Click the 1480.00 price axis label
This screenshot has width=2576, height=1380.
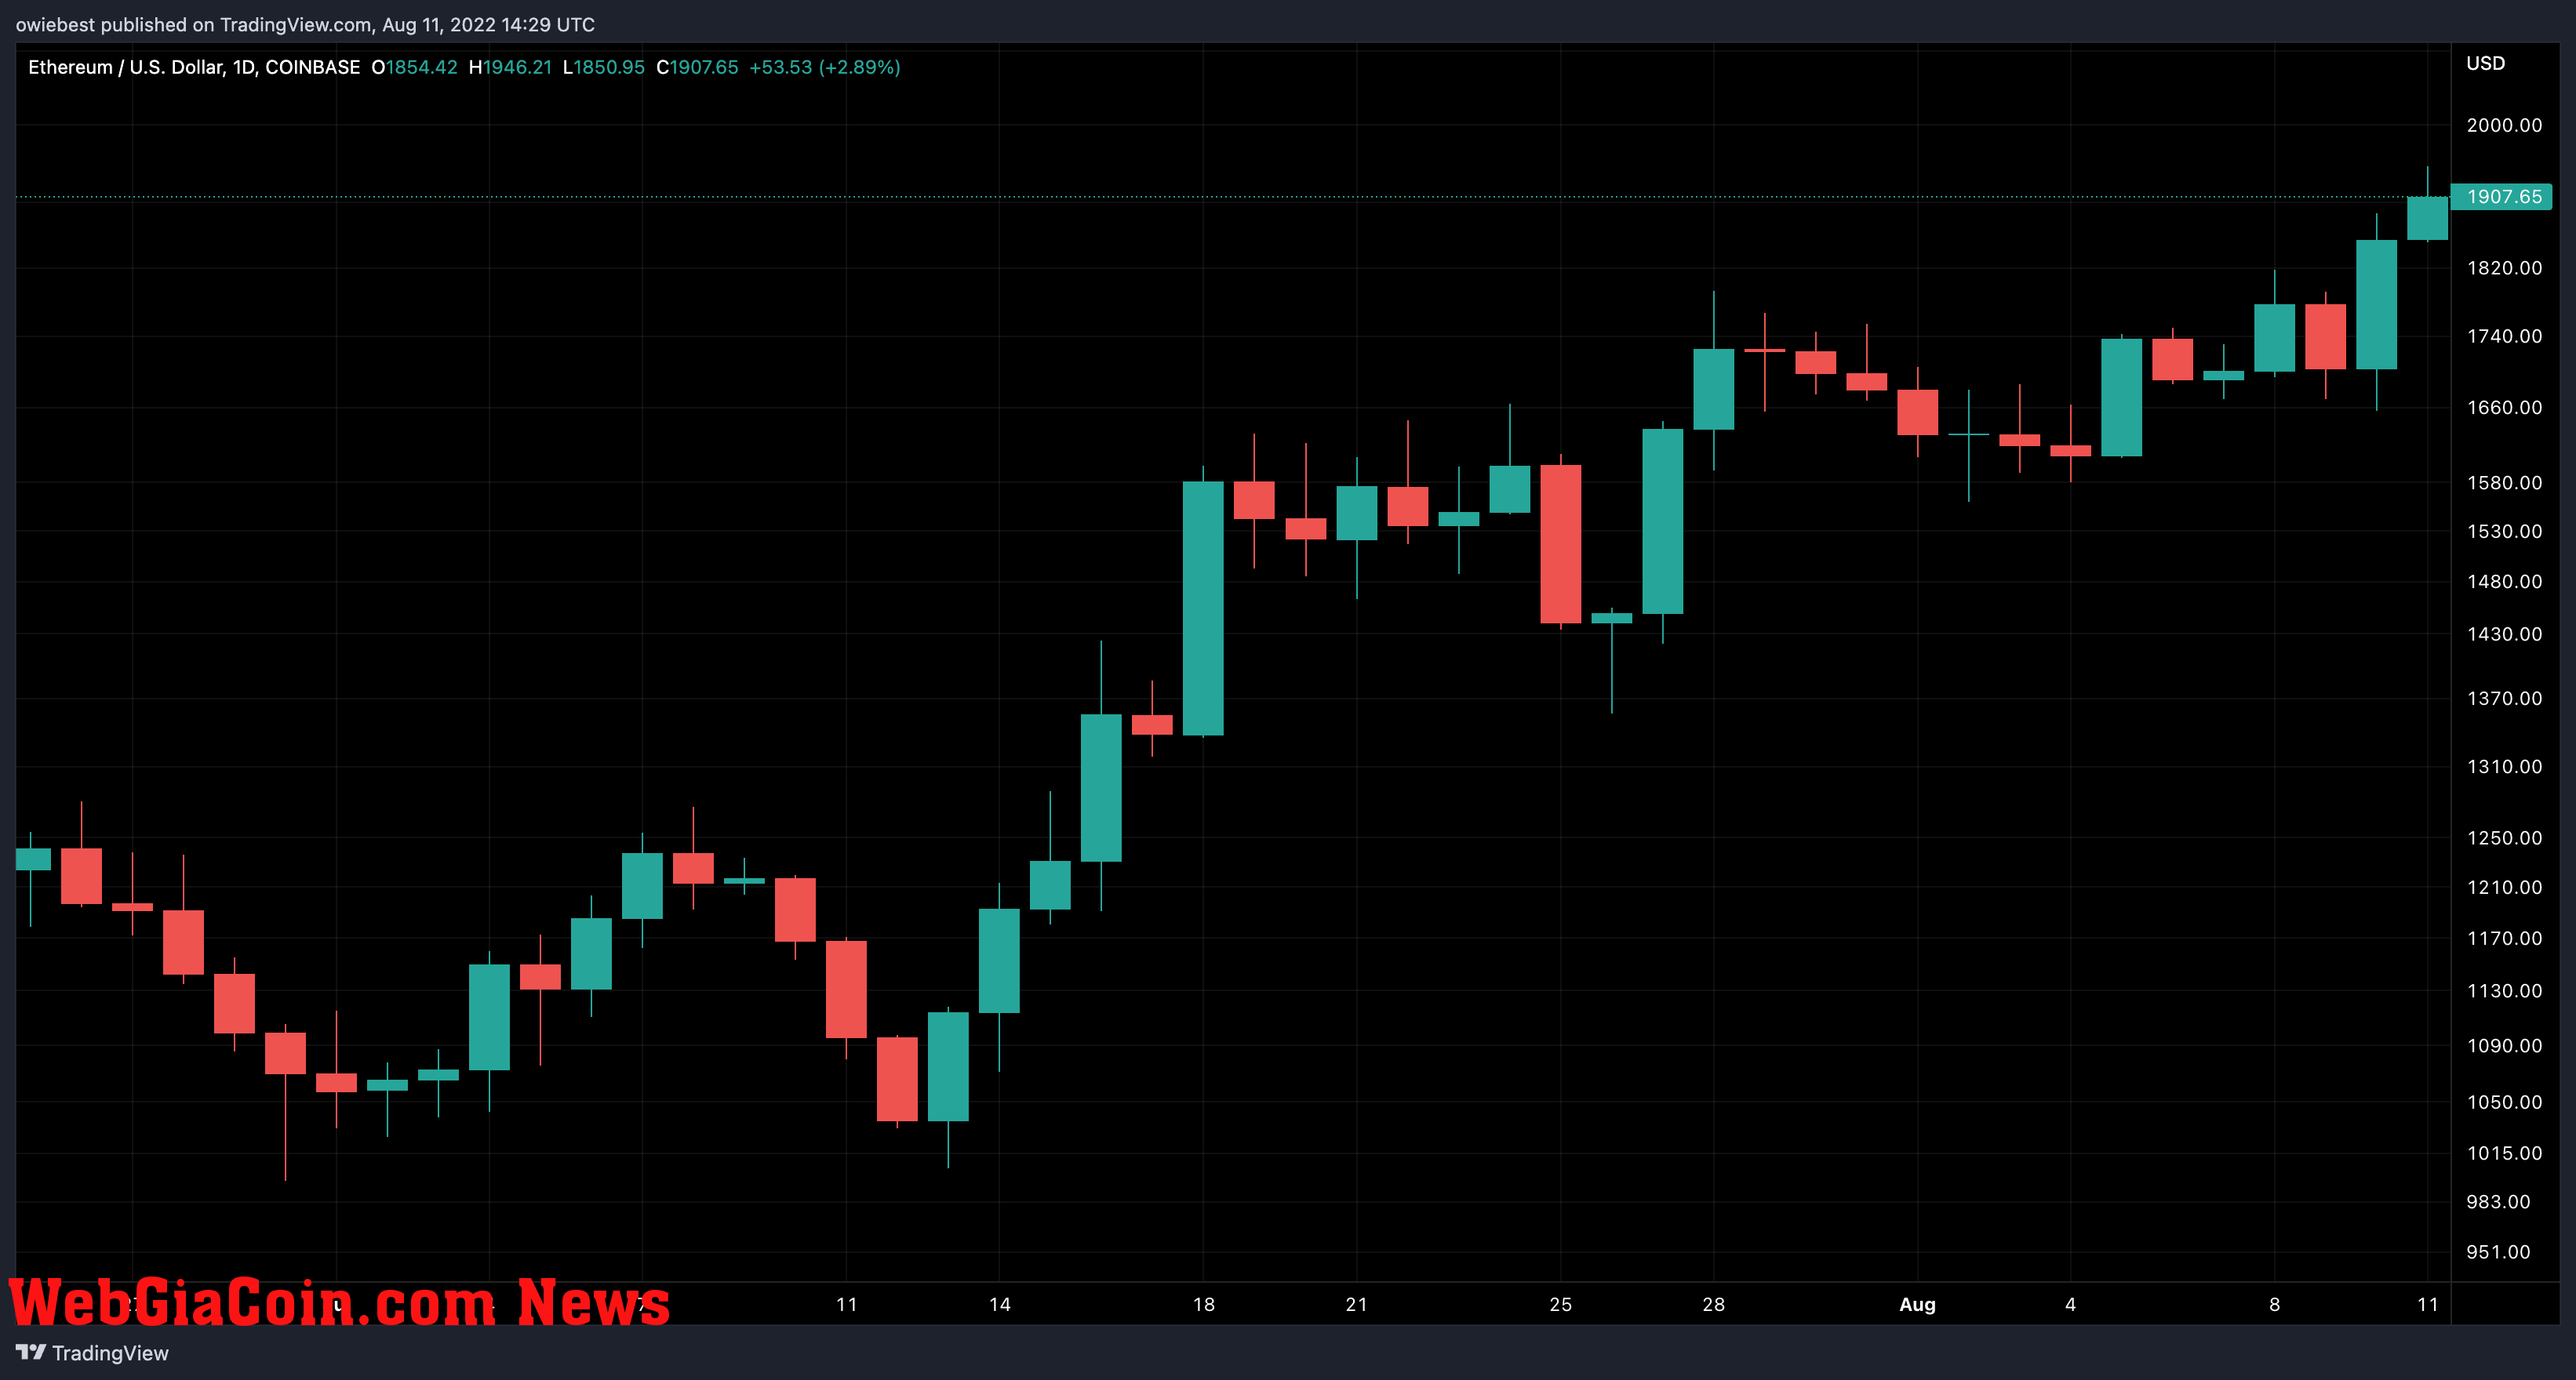coord(2504,582)
